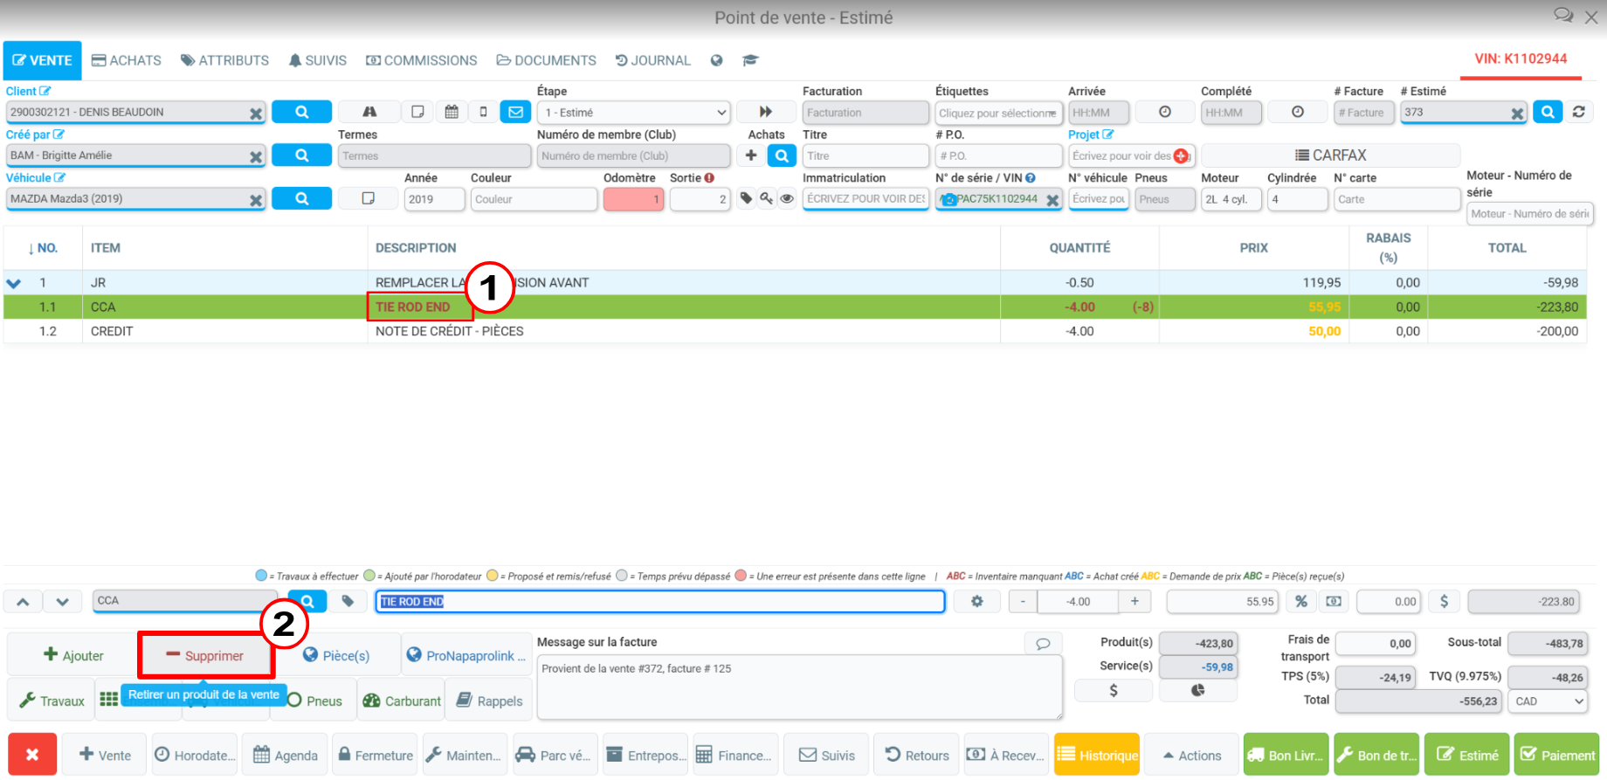Click the Carburant button
The width and height of the screenshot is (1607, 780).
pyautogui.click(x=402, y=701)
